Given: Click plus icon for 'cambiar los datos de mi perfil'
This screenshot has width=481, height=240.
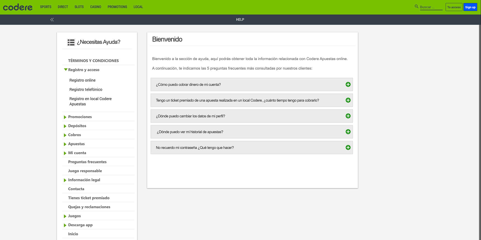Looking at the screenshot, I should [x=348, y=116].
